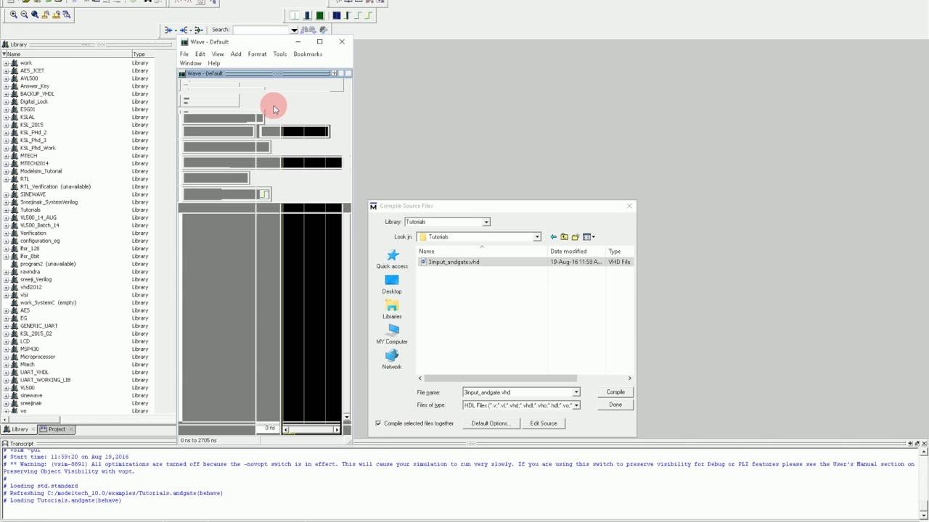Screen dimensions: 929x522
Task: Click the Up One Level folder icon
Action: pyautogui.click(x=564, y=237)
